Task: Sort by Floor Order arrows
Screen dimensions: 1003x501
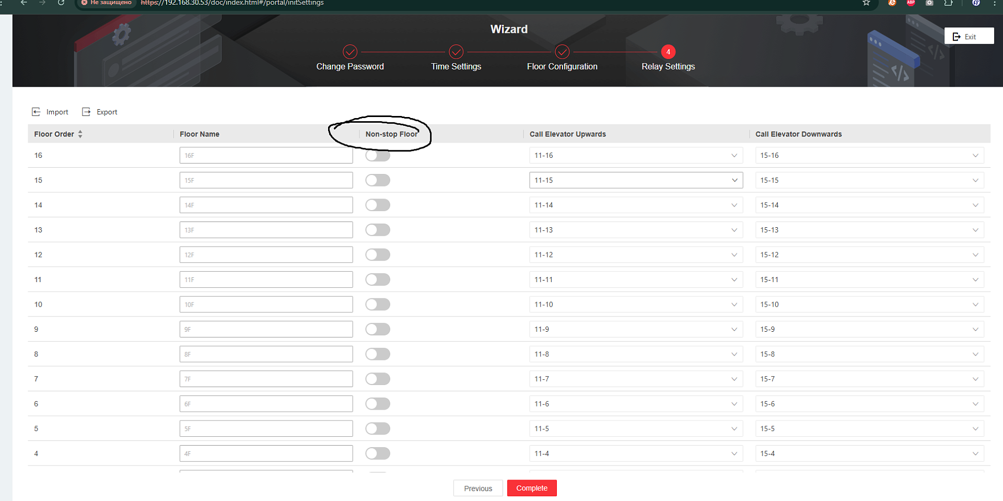Action: click(x=80, y=134)
